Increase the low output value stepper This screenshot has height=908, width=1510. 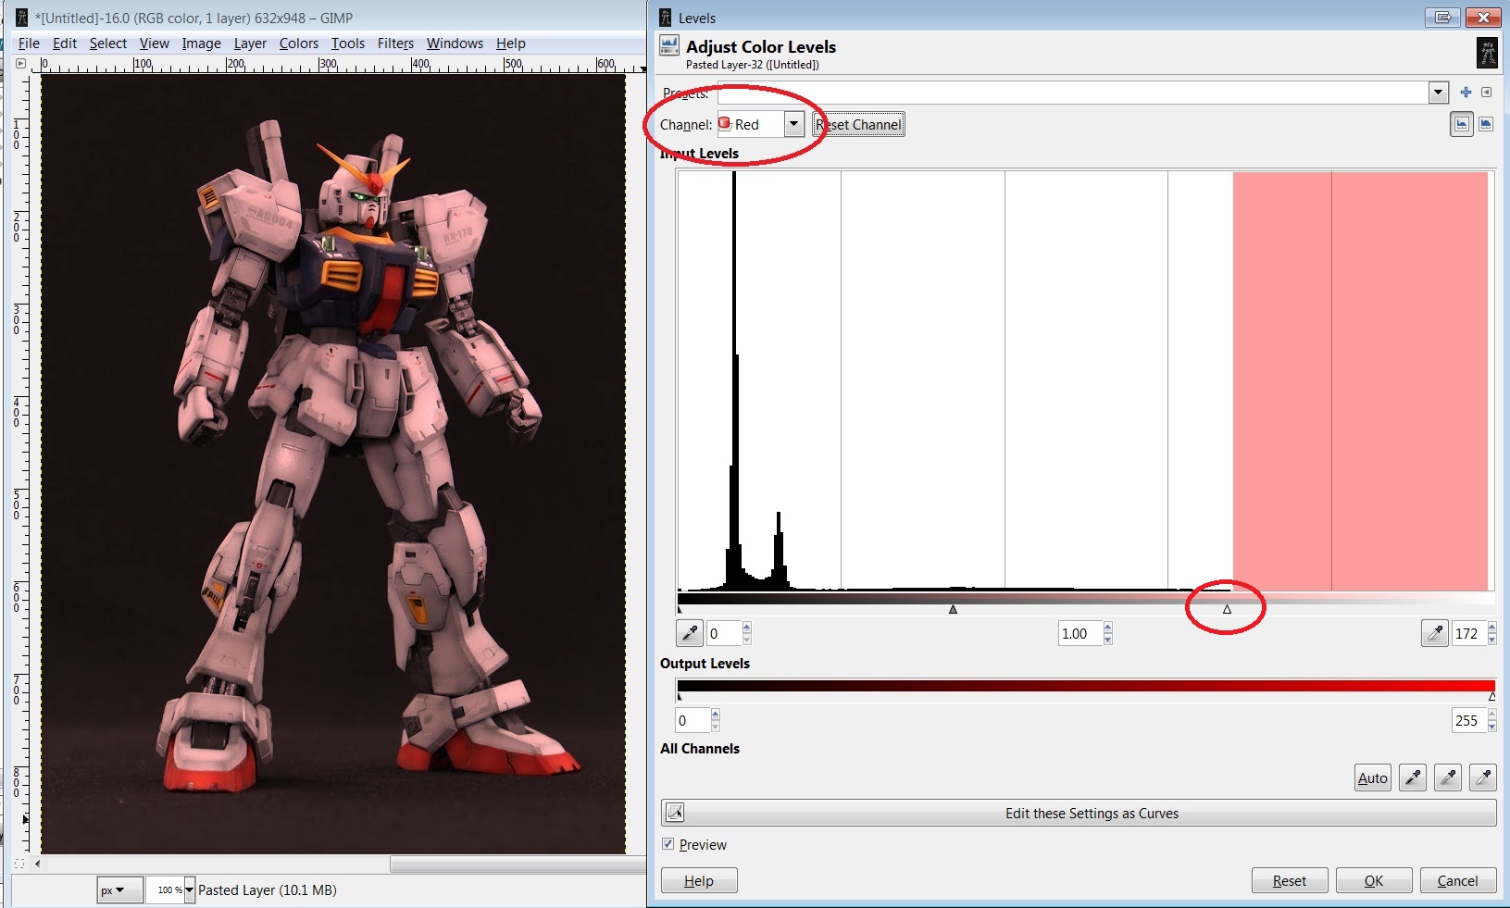point(715,715)
